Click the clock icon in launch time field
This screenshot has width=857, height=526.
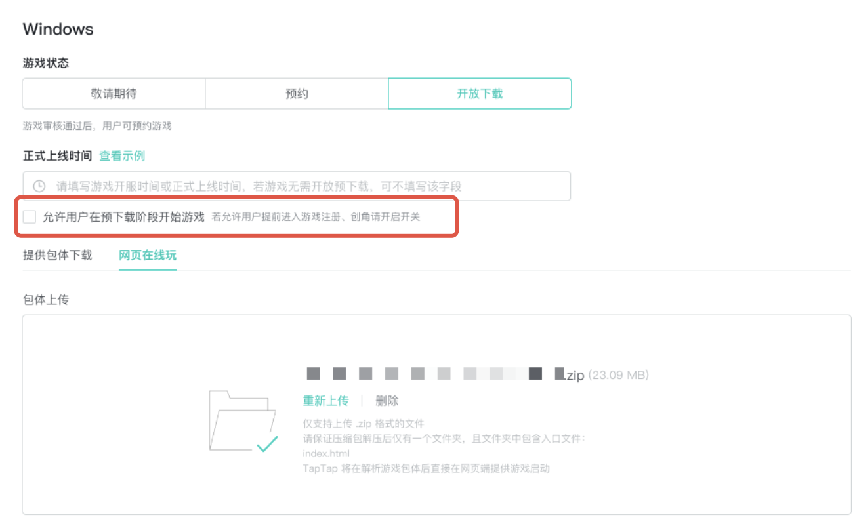(39, 186)
